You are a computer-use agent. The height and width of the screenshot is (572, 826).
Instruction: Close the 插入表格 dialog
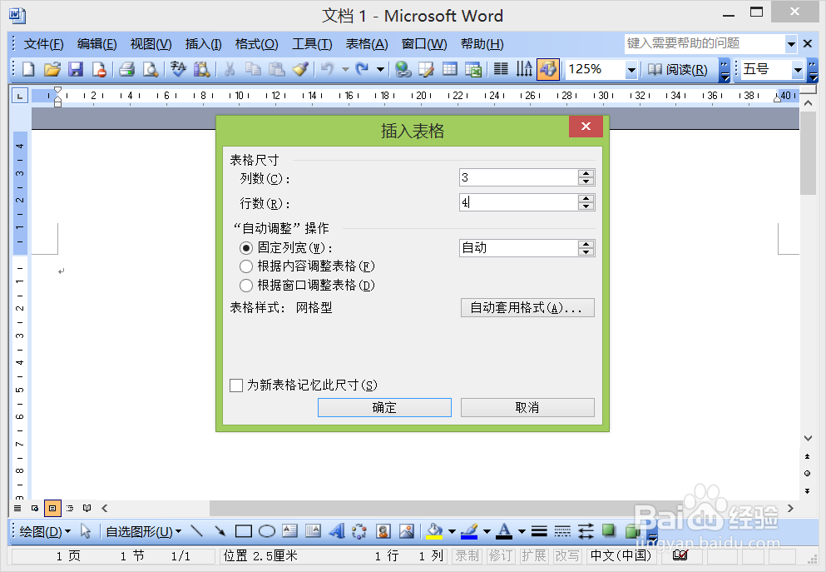pyautogui.click(x=586, y=127)
